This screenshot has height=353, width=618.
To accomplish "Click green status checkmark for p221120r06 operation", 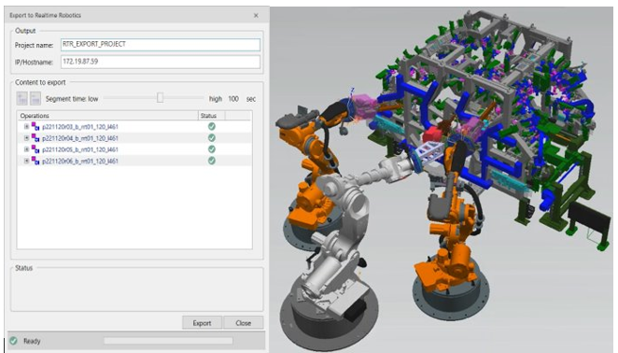I will click(x=212, y=161).
